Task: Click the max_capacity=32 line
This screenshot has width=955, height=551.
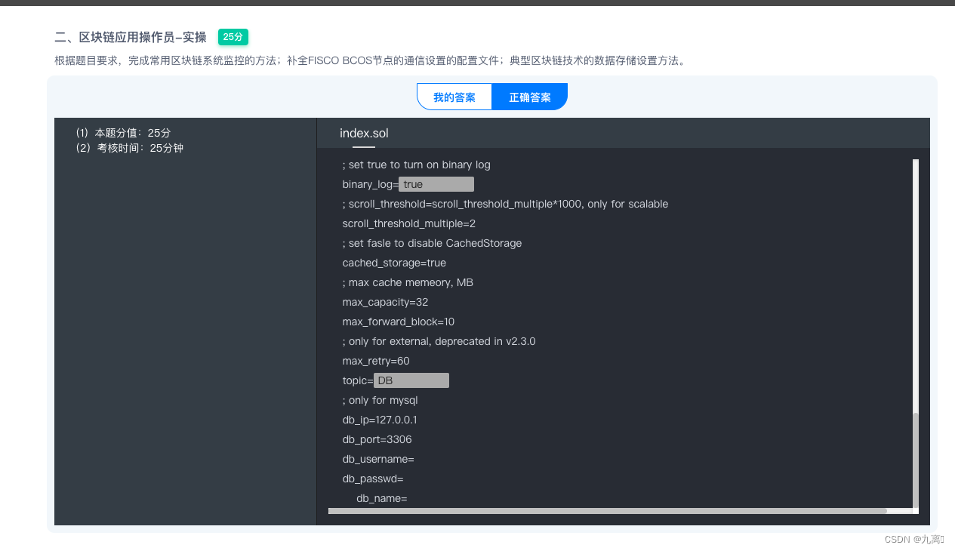Action: [385, 302]
